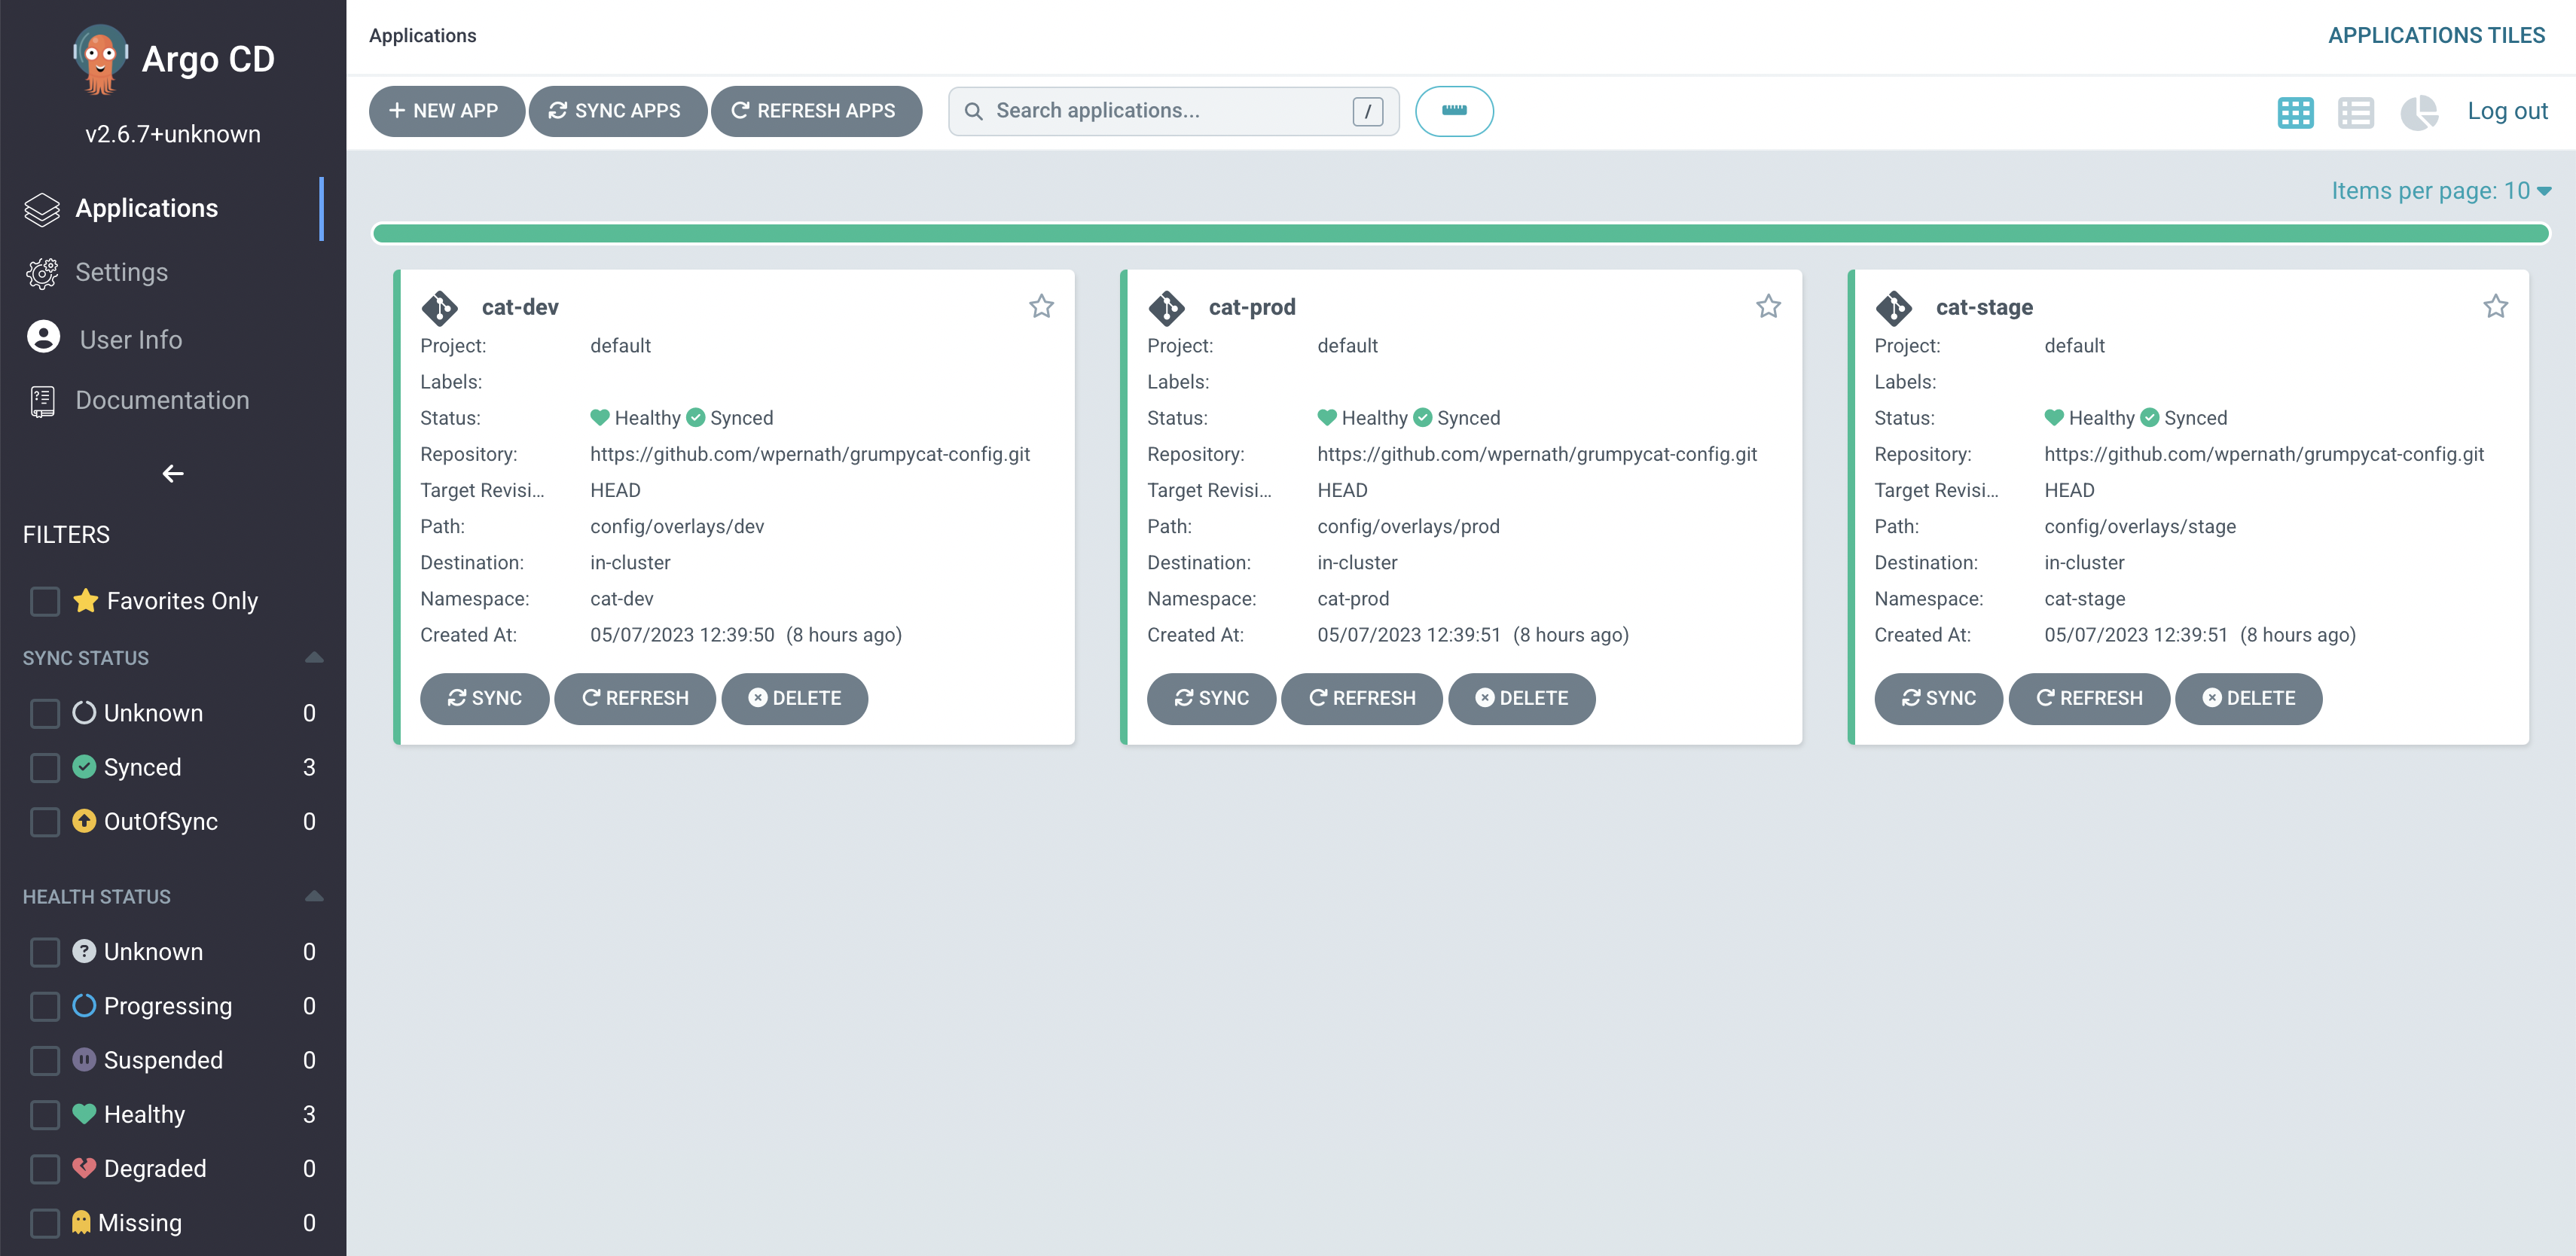2576x1256 pixels.
Task: Refresh the cat-dev application
Action: 635,698
